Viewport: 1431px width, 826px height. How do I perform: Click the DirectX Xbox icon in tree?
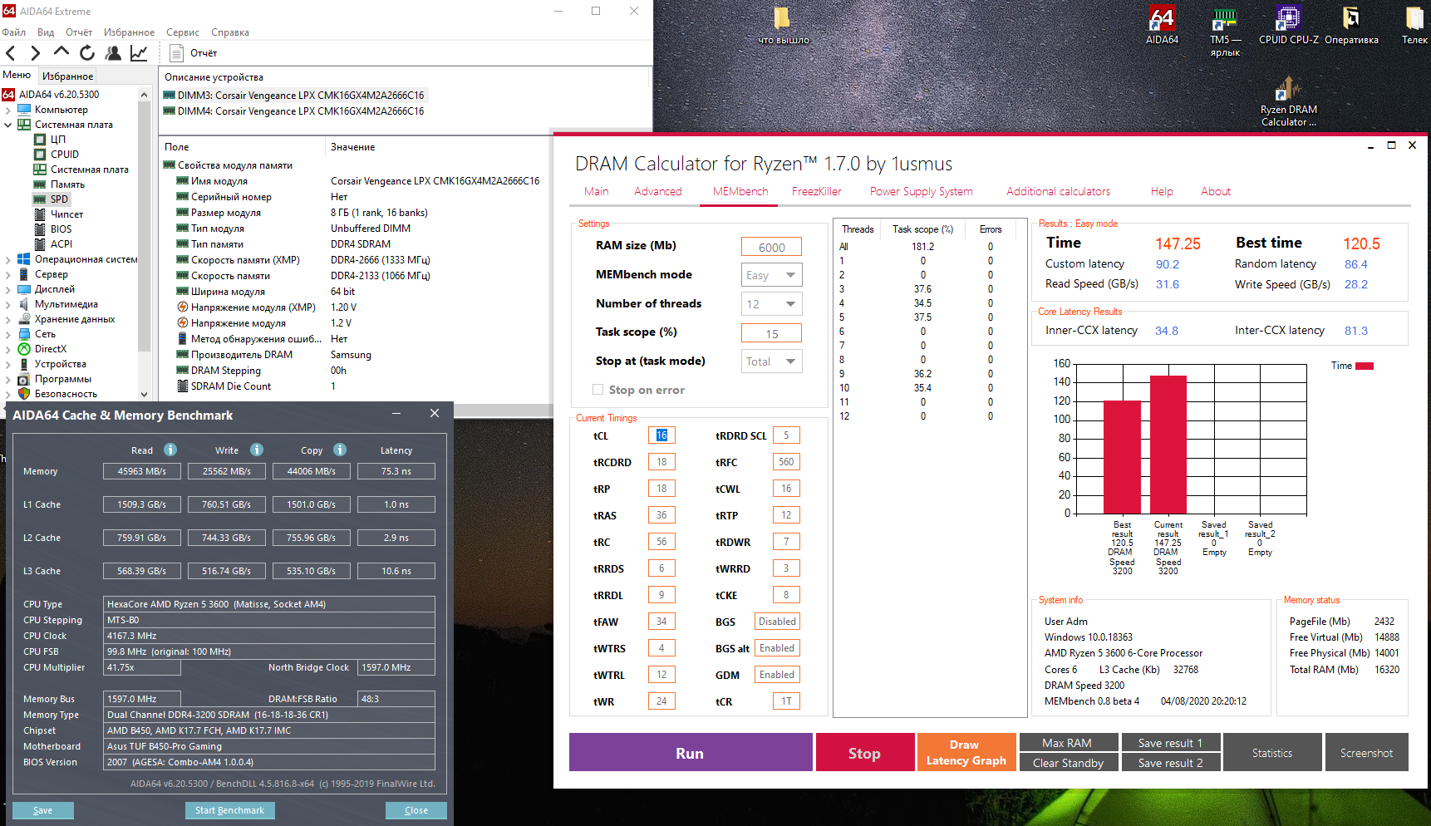click(24, 349)
